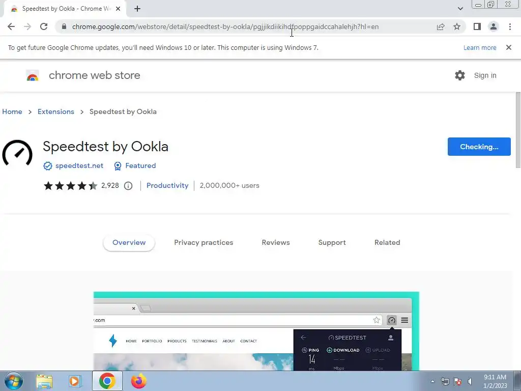Screen dimensions: 521x391
Task: Go to the Extensions breadcrumb
Action: pyautogui.click(x=56, y=111)
